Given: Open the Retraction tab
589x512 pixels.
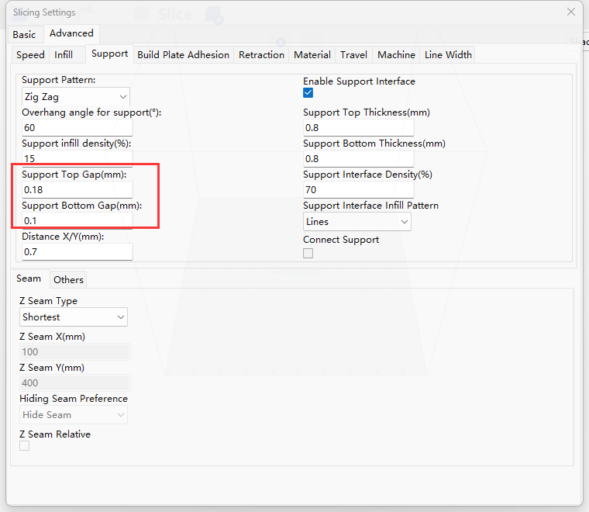Looking at the screenshot, I should point(261,55).
